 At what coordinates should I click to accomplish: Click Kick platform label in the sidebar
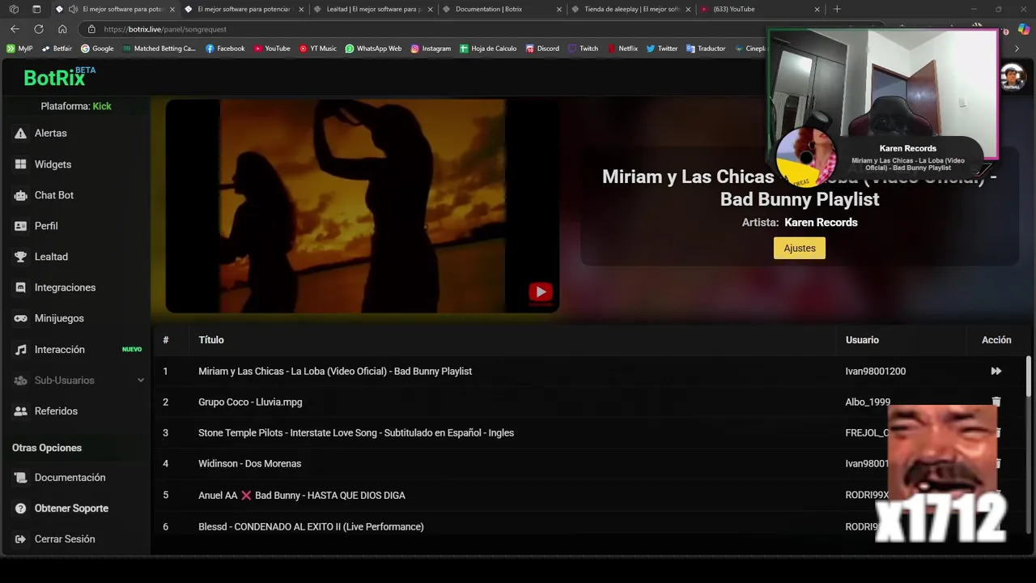pos(102,106)
